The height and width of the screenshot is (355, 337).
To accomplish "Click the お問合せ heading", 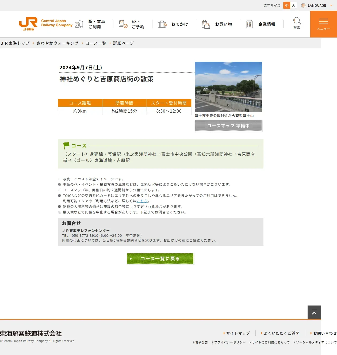I will coord(71,223).
